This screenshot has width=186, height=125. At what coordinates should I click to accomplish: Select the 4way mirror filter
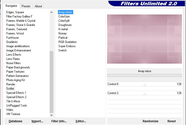pyautogui.click(x=65, y=12)
